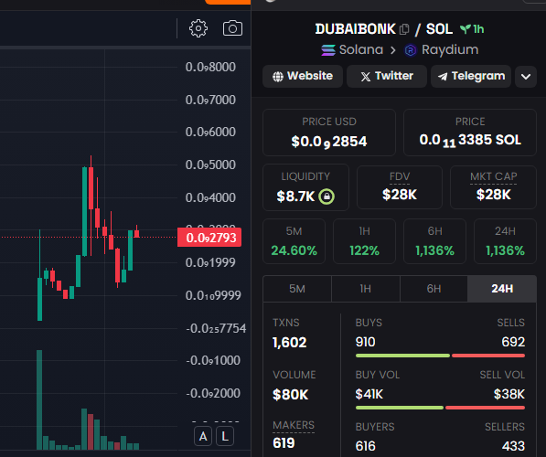Open the Telegram group link

tap(471, 76)
